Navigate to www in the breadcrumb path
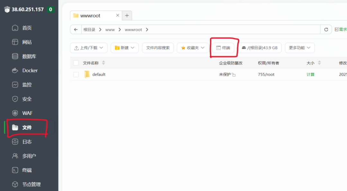 (110, 29)
